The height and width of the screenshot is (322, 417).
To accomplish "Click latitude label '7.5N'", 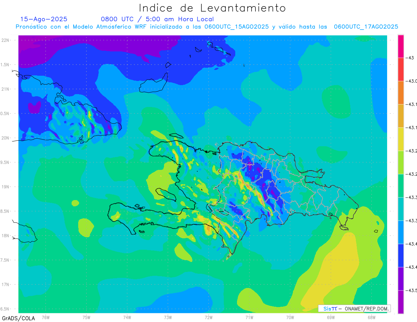I will [x=6, y=260].
